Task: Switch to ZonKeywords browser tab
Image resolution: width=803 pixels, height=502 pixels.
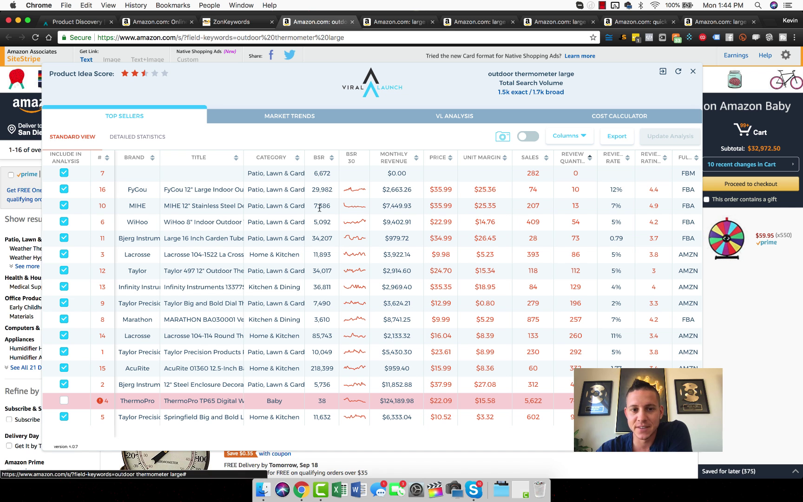Action: [x=238, y=21]
